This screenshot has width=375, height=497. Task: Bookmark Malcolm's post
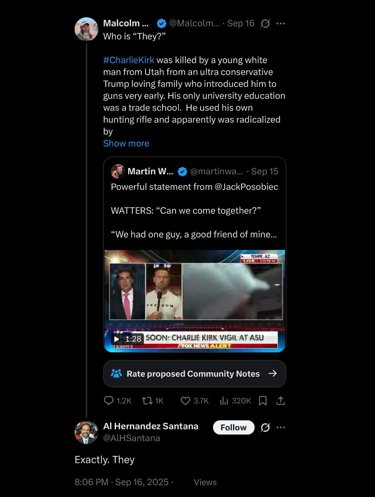click(x=262, y=401)
